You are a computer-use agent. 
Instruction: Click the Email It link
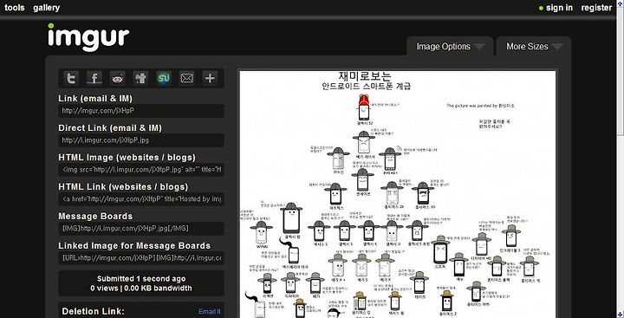pyautogui.click(x=210, y=312)
